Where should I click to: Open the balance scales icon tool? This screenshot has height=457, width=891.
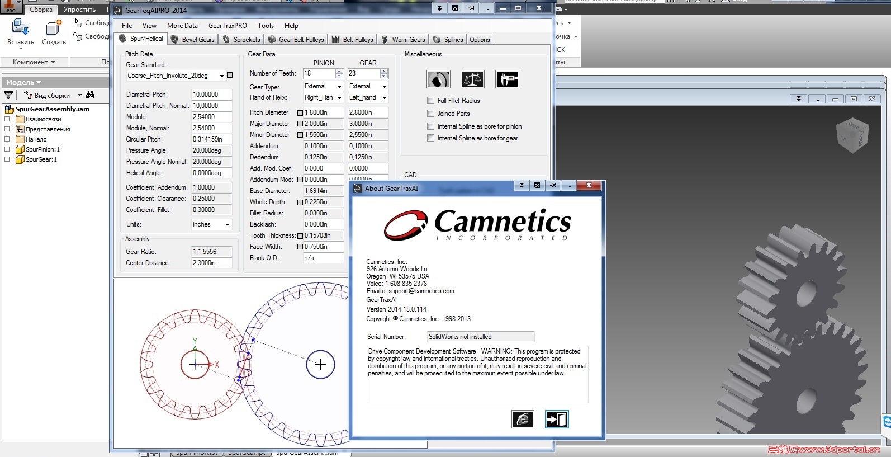click(x=472, y=79)
